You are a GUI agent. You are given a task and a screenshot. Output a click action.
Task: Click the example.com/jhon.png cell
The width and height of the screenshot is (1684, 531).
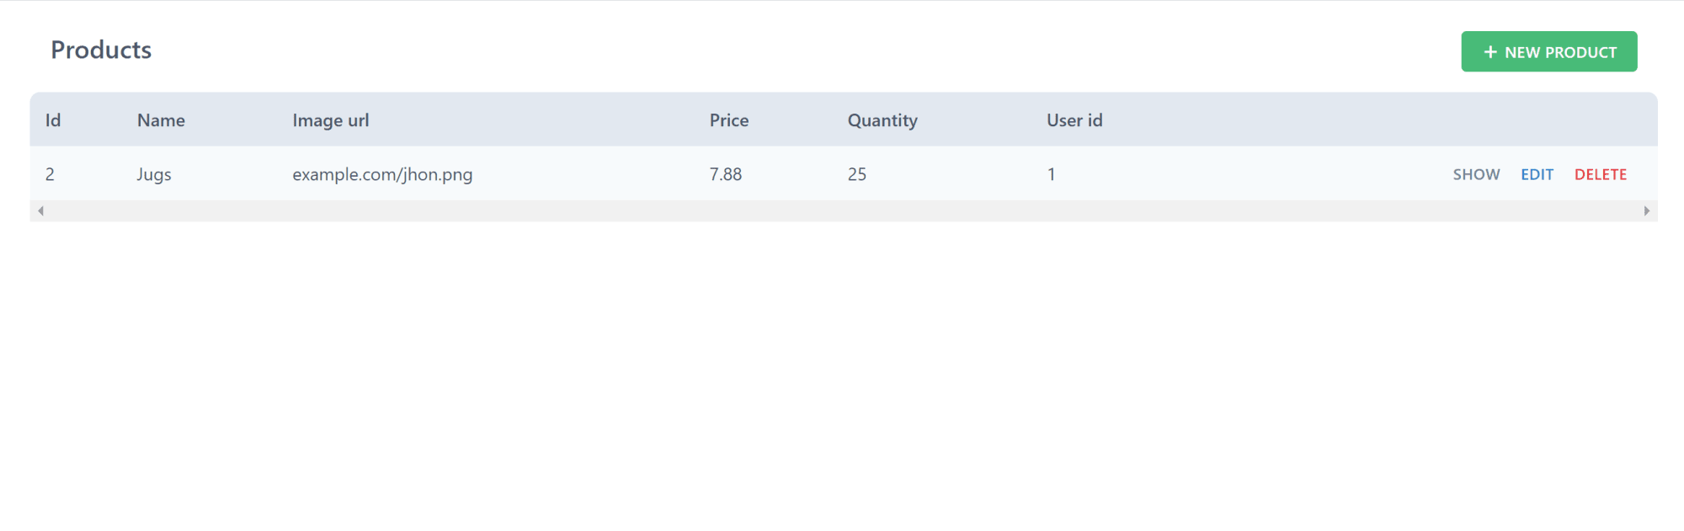coord(382,174)
